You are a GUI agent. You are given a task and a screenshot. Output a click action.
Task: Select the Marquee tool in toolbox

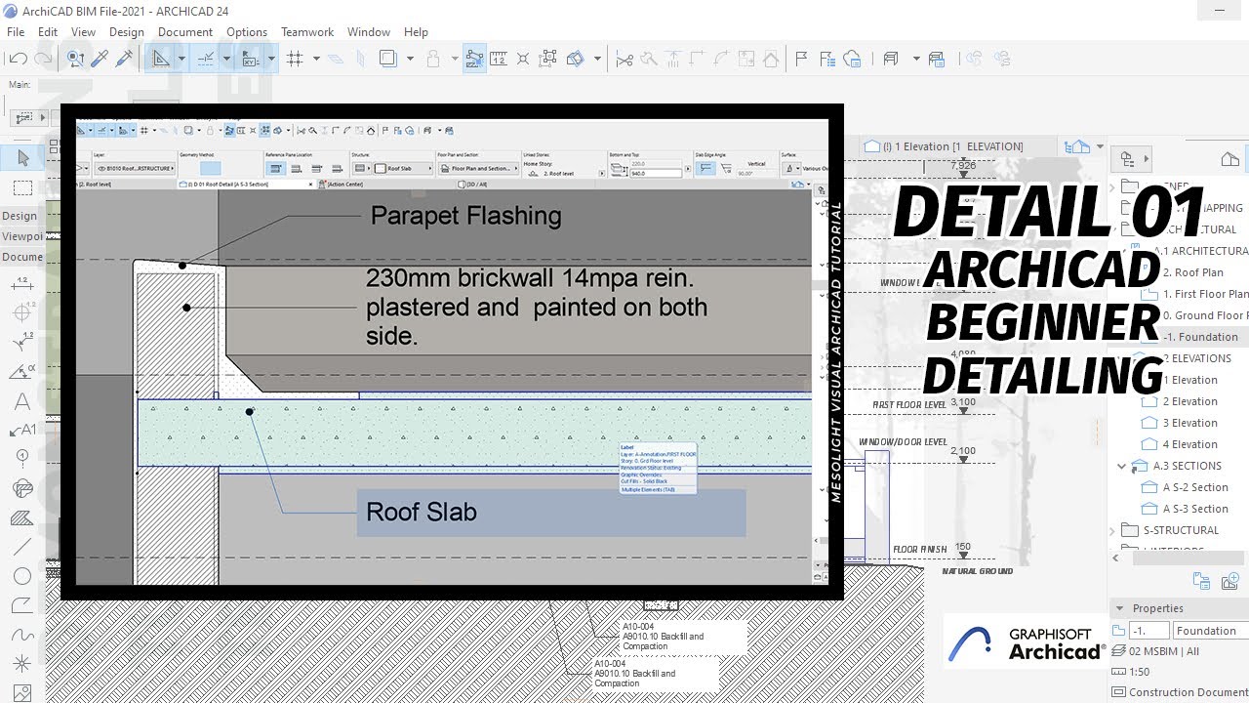pos(22,187)
